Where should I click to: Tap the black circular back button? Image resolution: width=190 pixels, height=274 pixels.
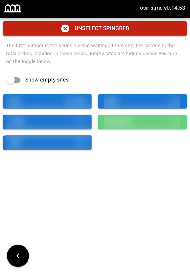point(18,256)
